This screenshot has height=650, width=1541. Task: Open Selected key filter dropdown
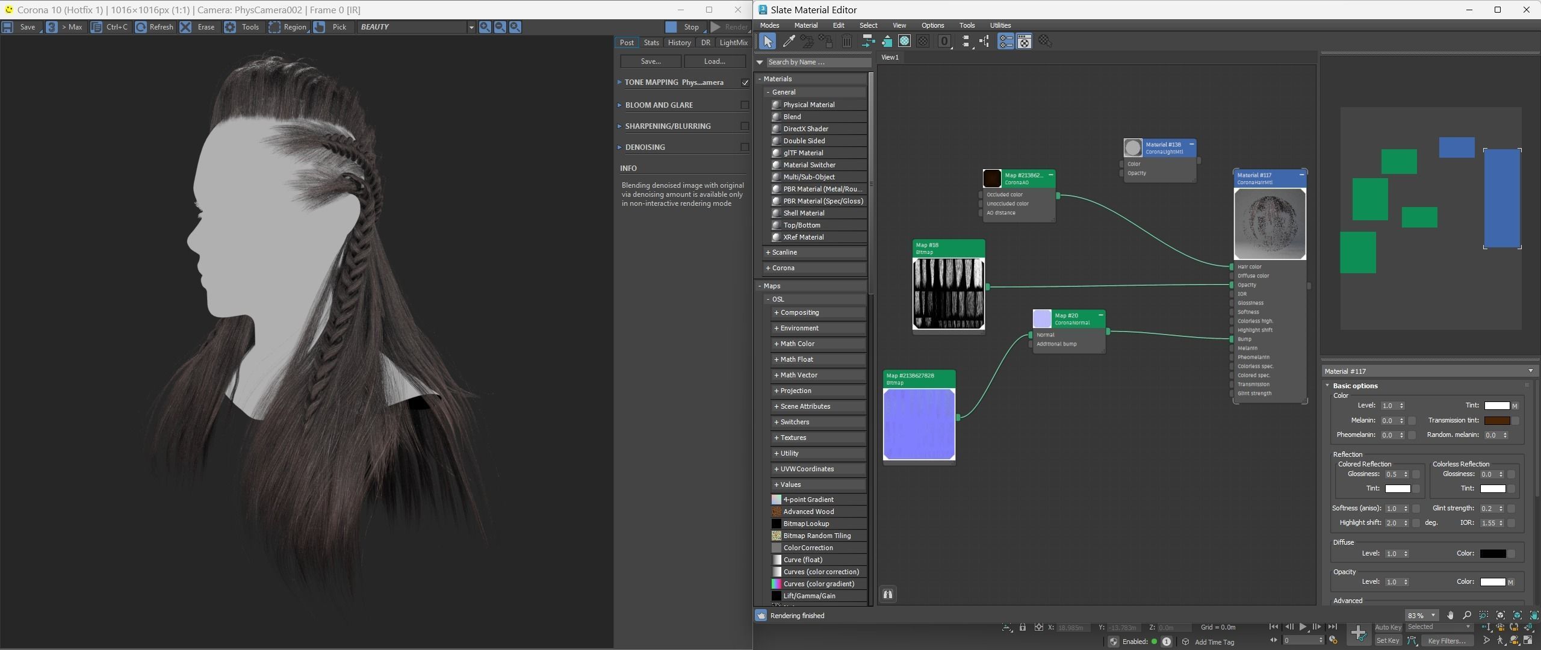click(1439, 627)
